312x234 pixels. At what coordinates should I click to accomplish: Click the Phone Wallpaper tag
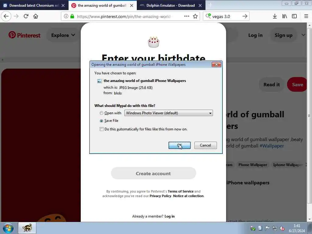[x=253, y=165]
